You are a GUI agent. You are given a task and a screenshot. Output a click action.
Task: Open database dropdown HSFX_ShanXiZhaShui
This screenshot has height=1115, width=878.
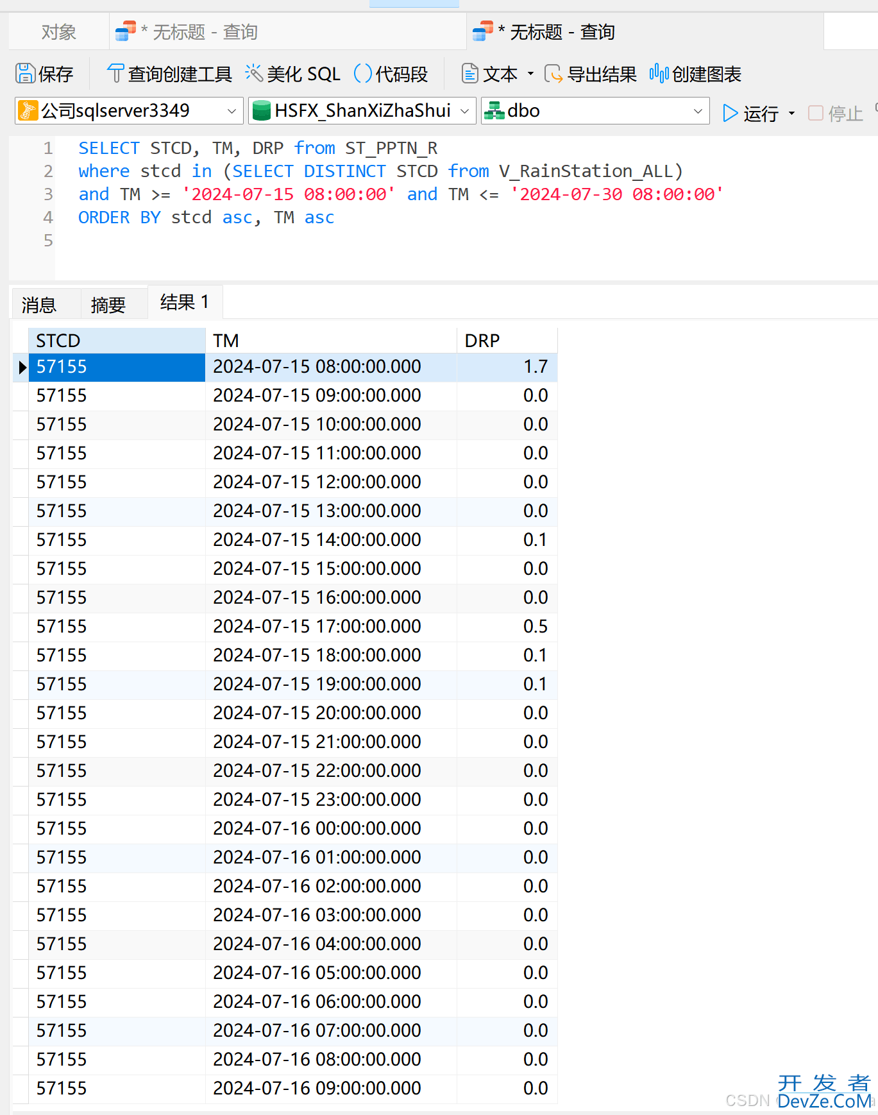tap(362, 110)
